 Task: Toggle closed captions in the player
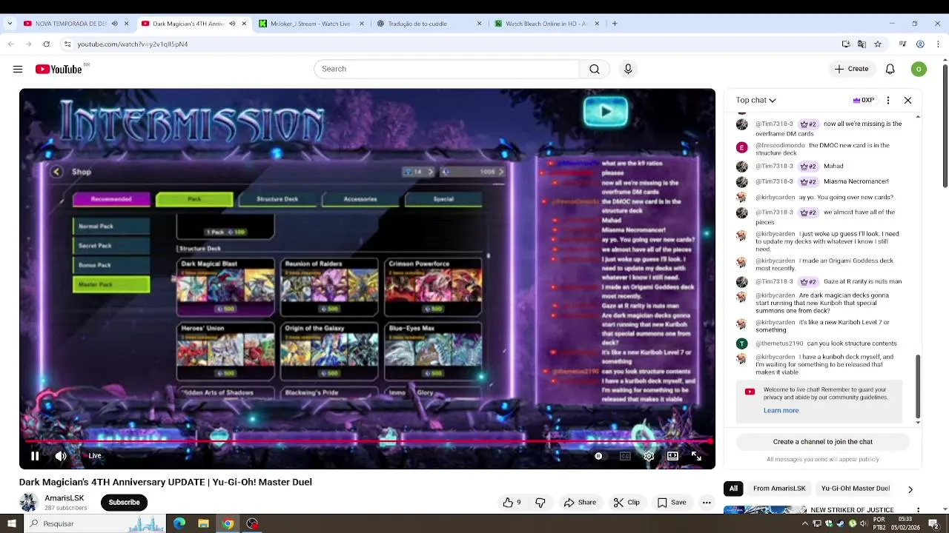(x=625, y=456)
